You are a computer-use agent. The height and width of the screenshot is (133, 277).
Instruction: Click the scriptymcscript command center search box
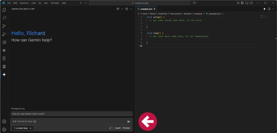140,3
